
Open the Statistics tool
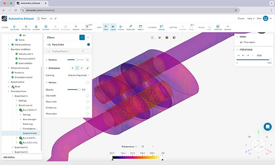[121, 27]
